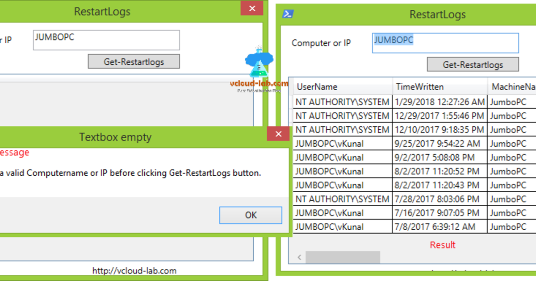Select NT AUTHORITY\SYSTEM in the 7/28/2017 row

pyautogui.click(x=343, y=198)
